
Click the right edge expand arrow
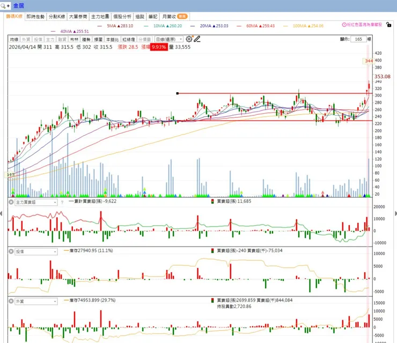pos(396,213)
